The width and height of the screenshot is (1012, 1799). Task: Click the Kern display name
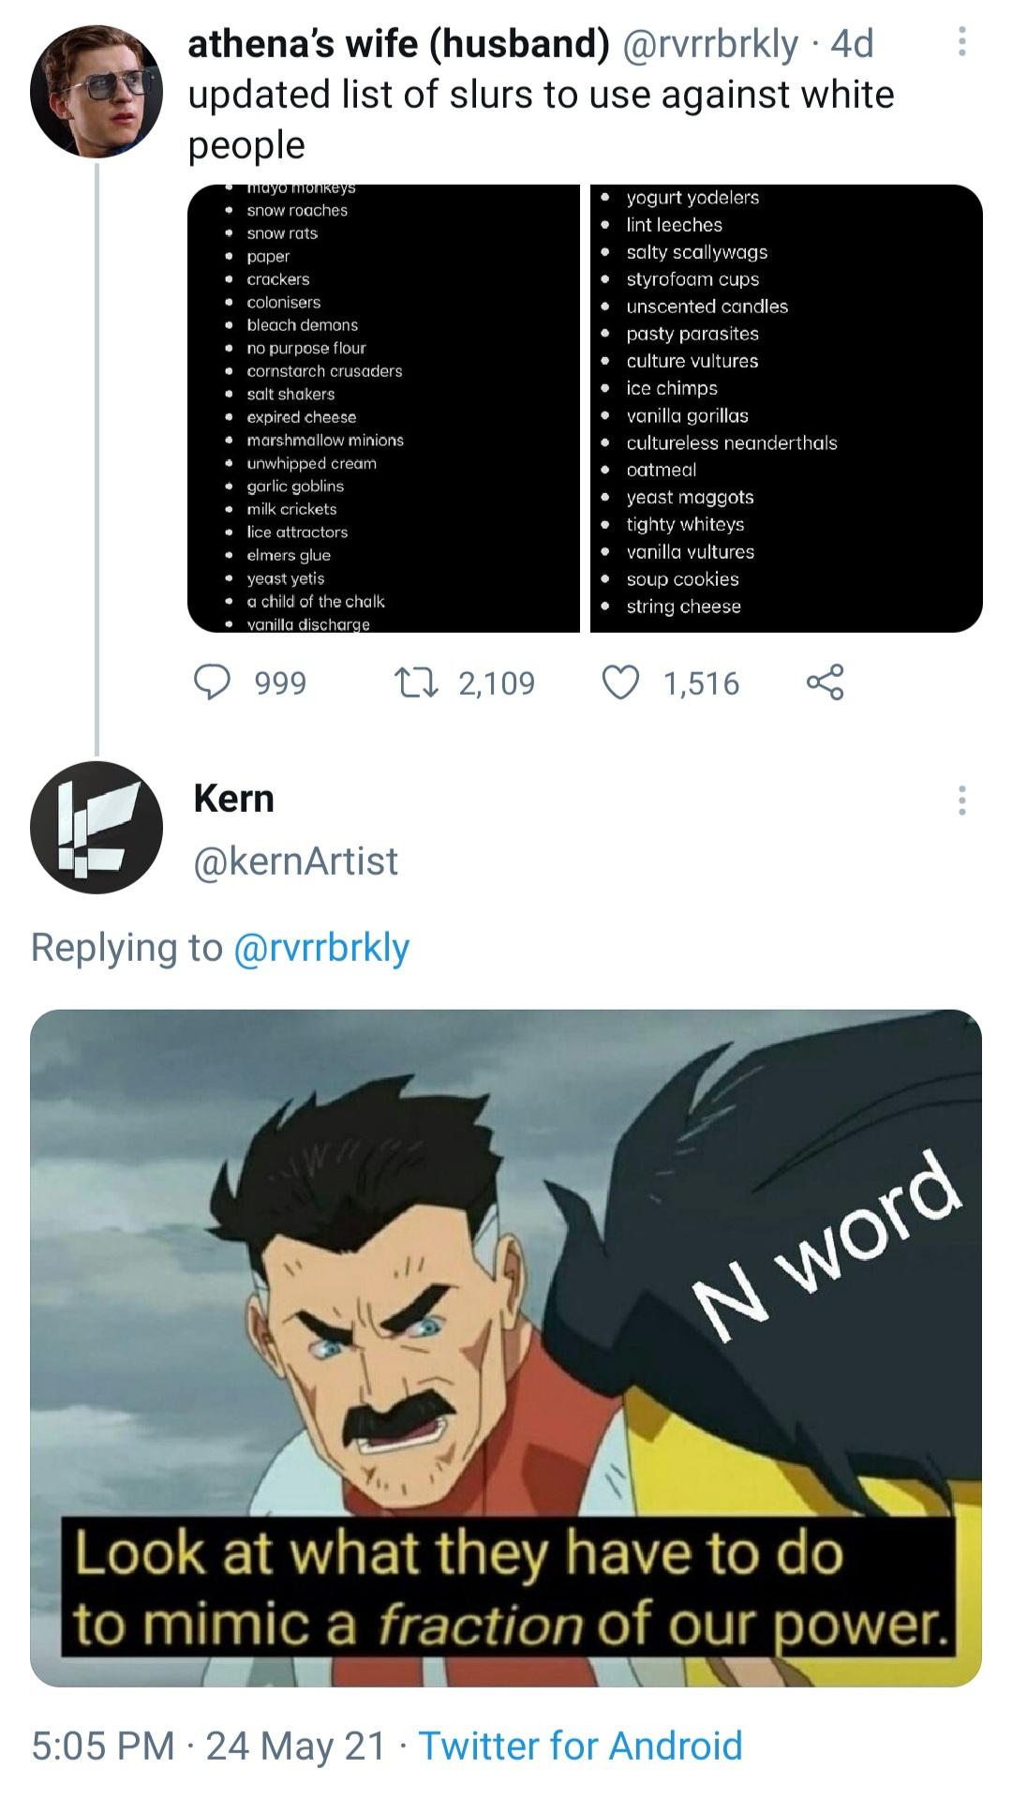tap(234, 799)
